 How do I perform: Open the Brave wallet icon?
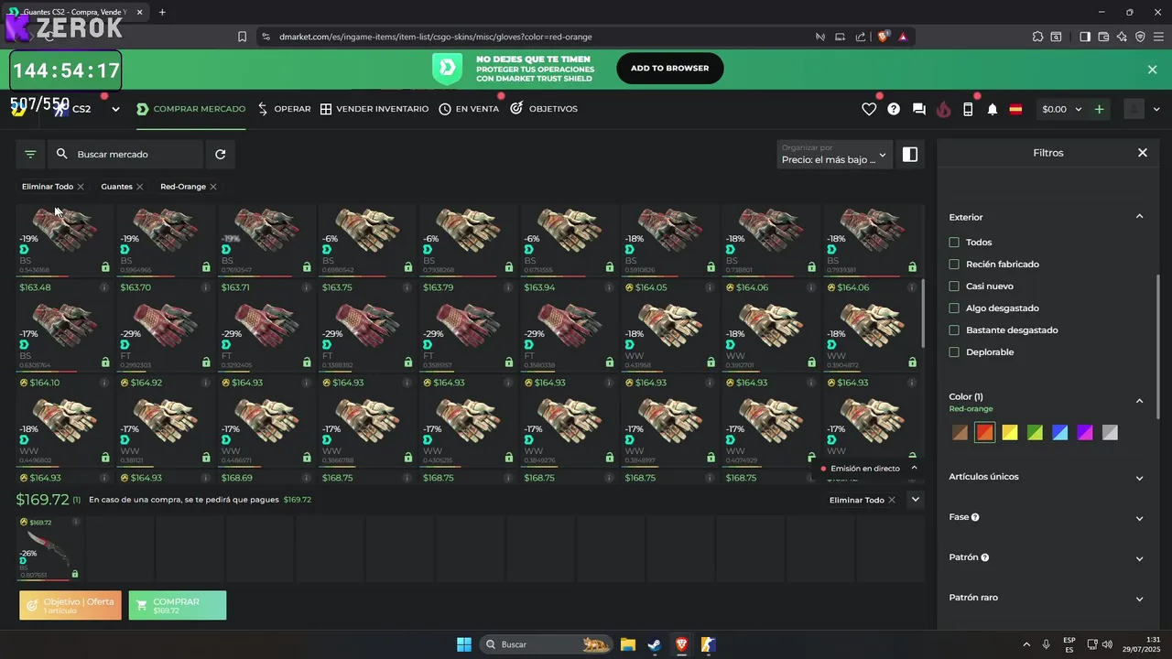[1103, 37]
